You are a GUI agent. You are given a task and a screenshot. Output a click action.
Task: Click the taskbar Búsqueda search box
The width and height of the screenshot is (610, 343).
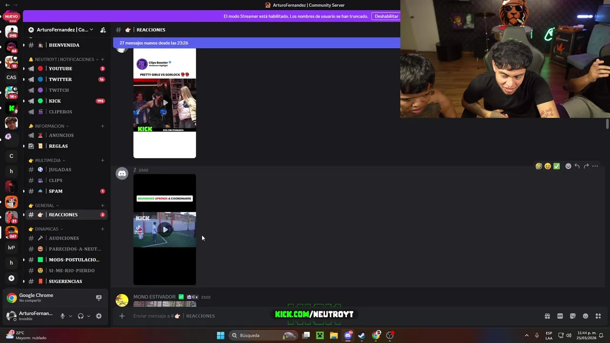[264, 335]
